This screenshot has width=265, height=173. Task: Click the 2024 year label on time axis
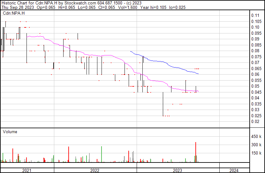(x=234, y=170)
